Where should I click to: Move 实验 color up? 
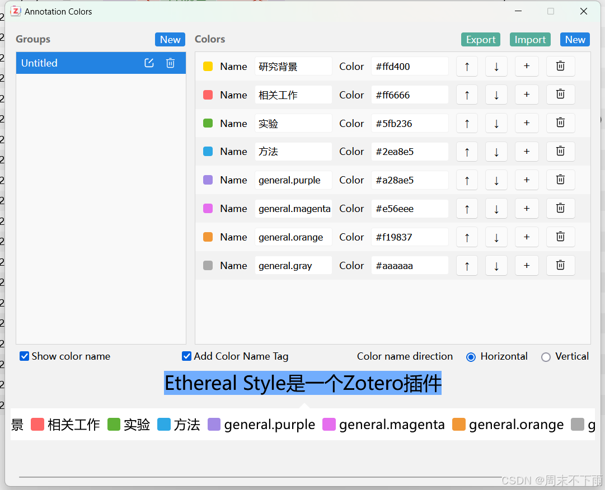coord(467,124)
